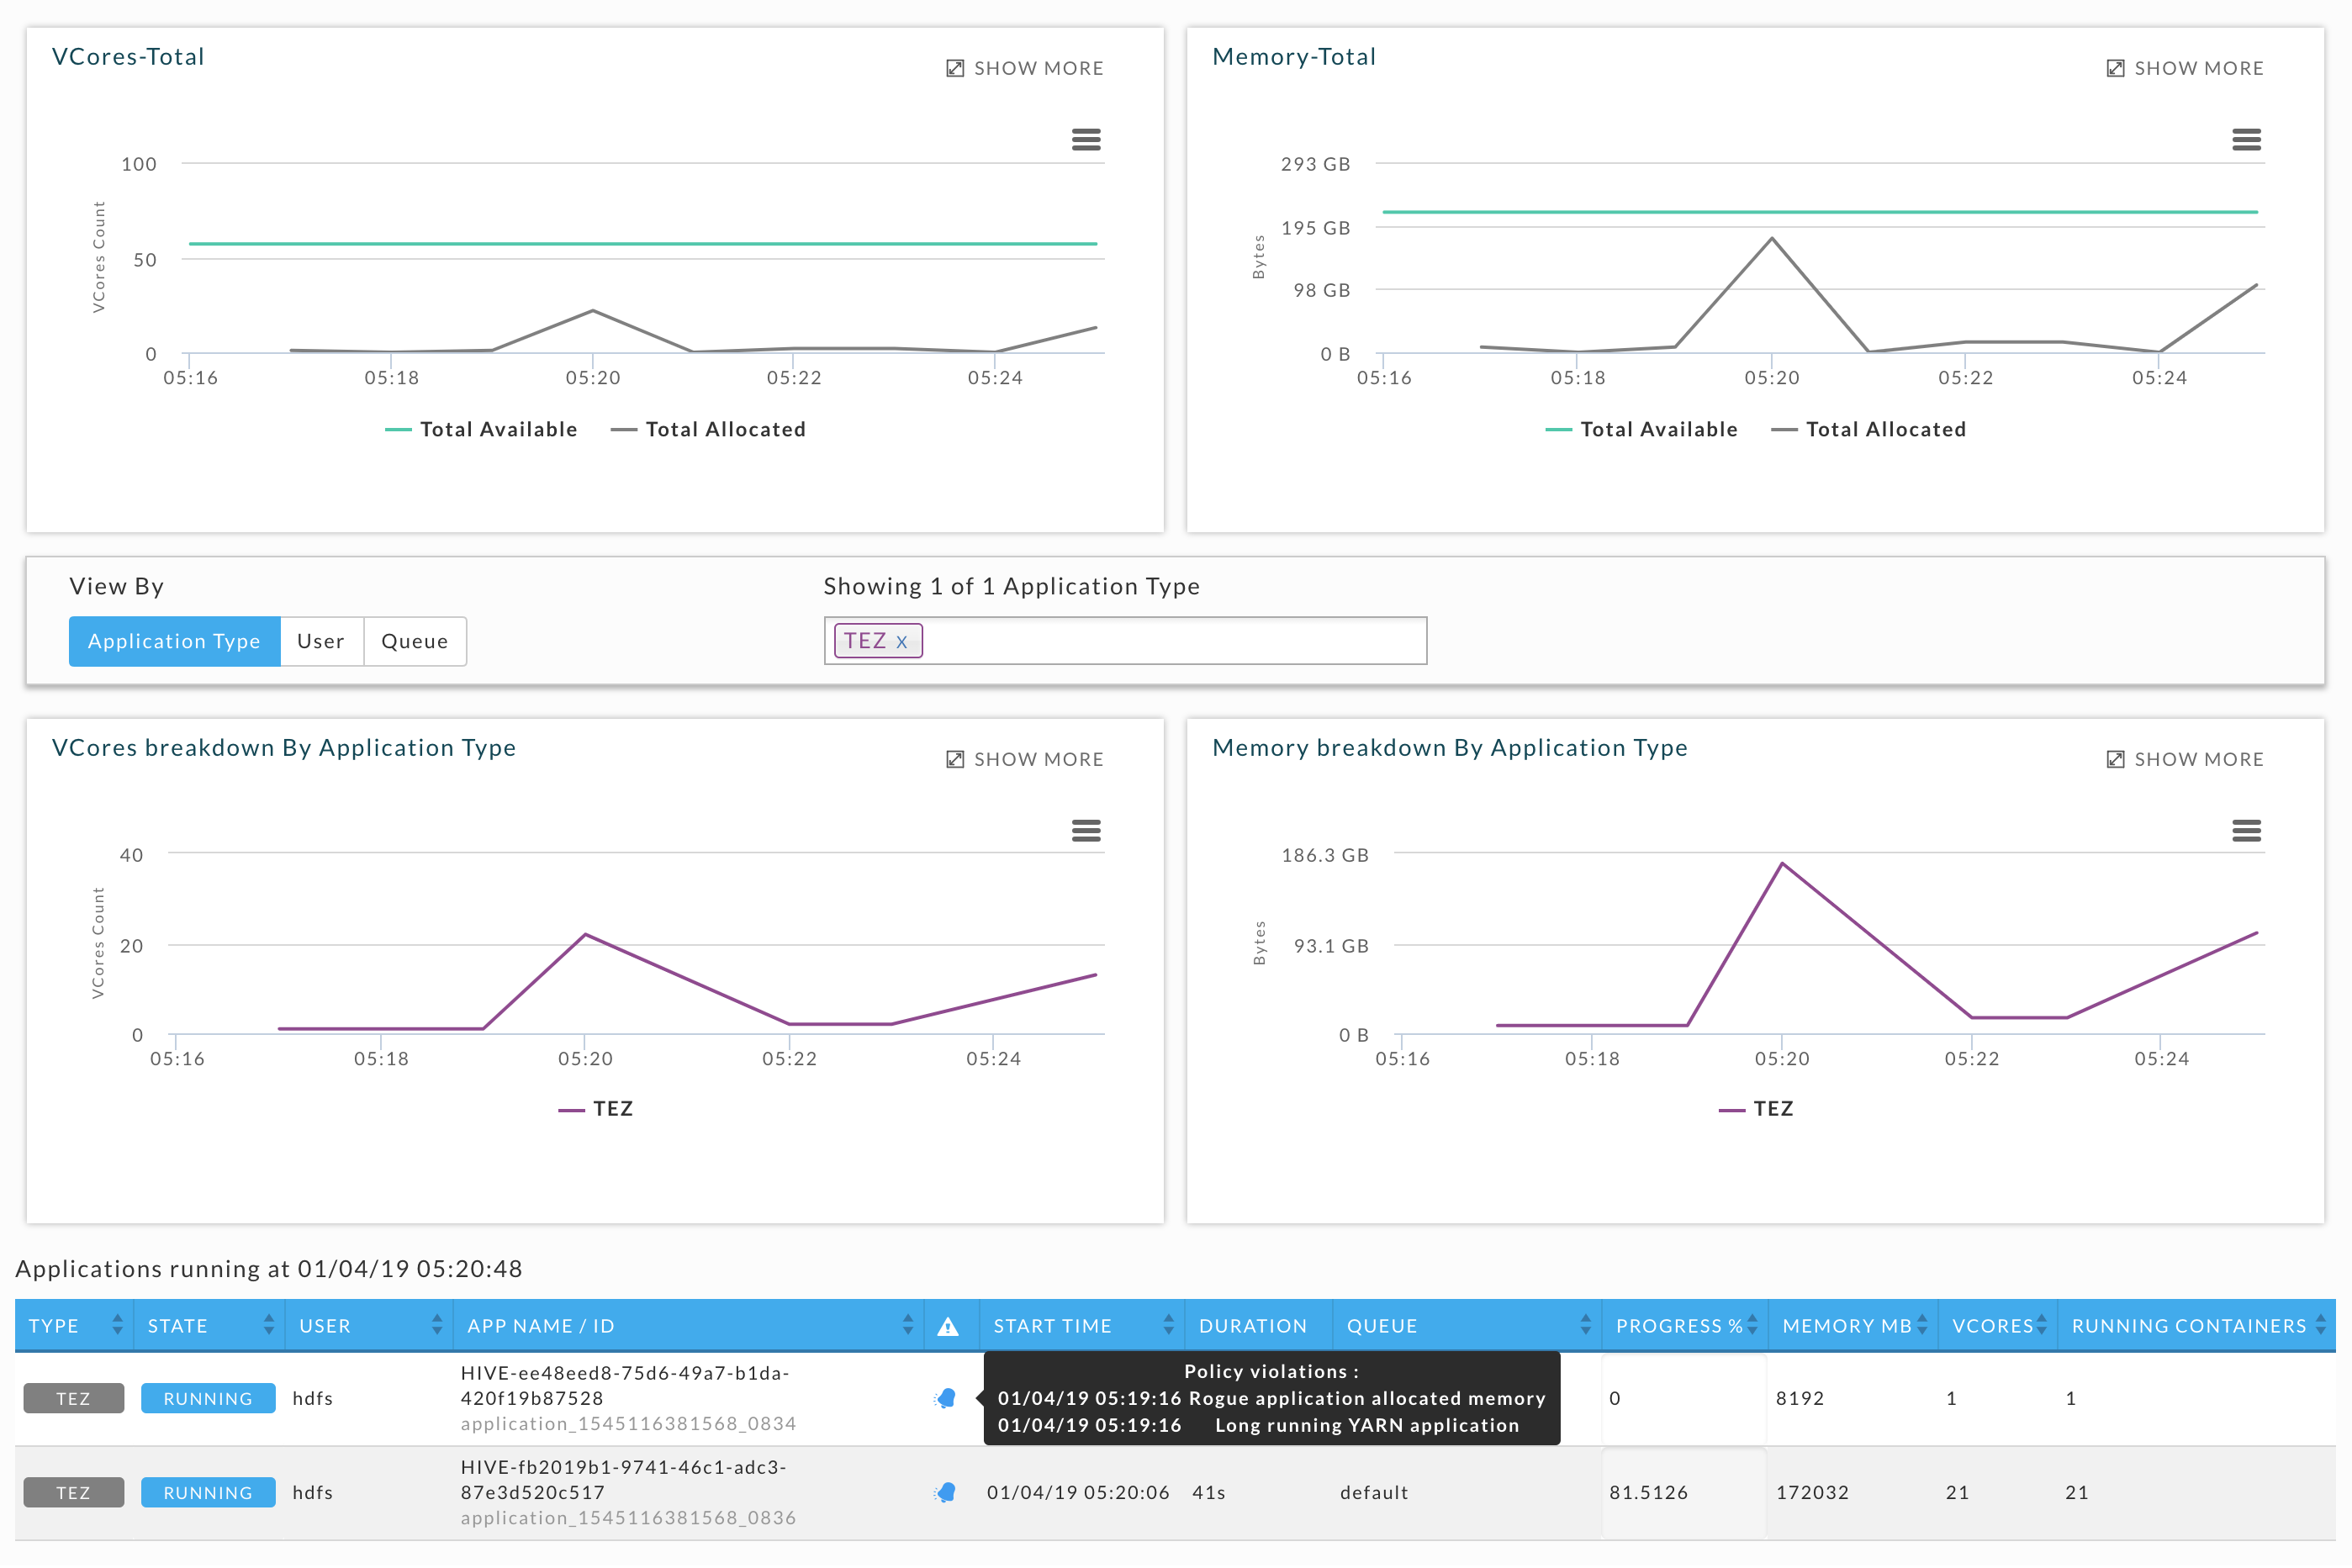Open app HIVE-ee48eed8-75d6-49a7-b1da-420f19b87528
2352x1568 pixels.
click(625, 1386)
